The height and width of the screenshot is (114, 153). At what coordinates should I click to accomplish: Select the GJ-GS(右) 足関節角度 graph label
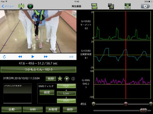pyautogui.click(x=86, y=54)
